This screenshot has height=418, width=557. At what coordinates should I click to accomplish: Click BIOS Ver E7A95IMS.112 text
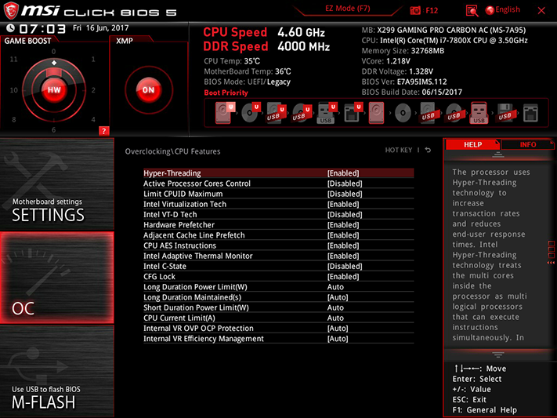click(x=404, y=82)
